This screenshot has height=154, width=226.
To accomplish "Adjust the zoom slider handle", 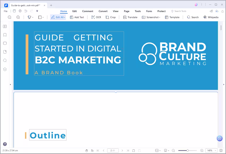I will tap(188, 151).
